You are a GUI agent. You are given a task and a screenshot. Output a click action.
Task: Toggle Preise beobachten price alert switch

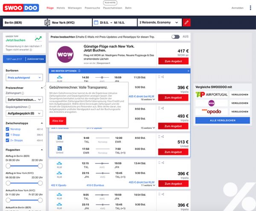[175, 37]
